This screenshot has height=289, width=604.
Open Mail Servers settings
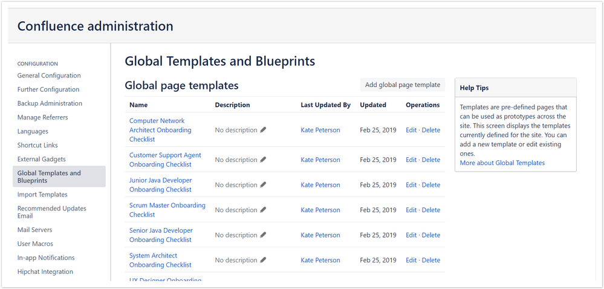pos(34,230)
